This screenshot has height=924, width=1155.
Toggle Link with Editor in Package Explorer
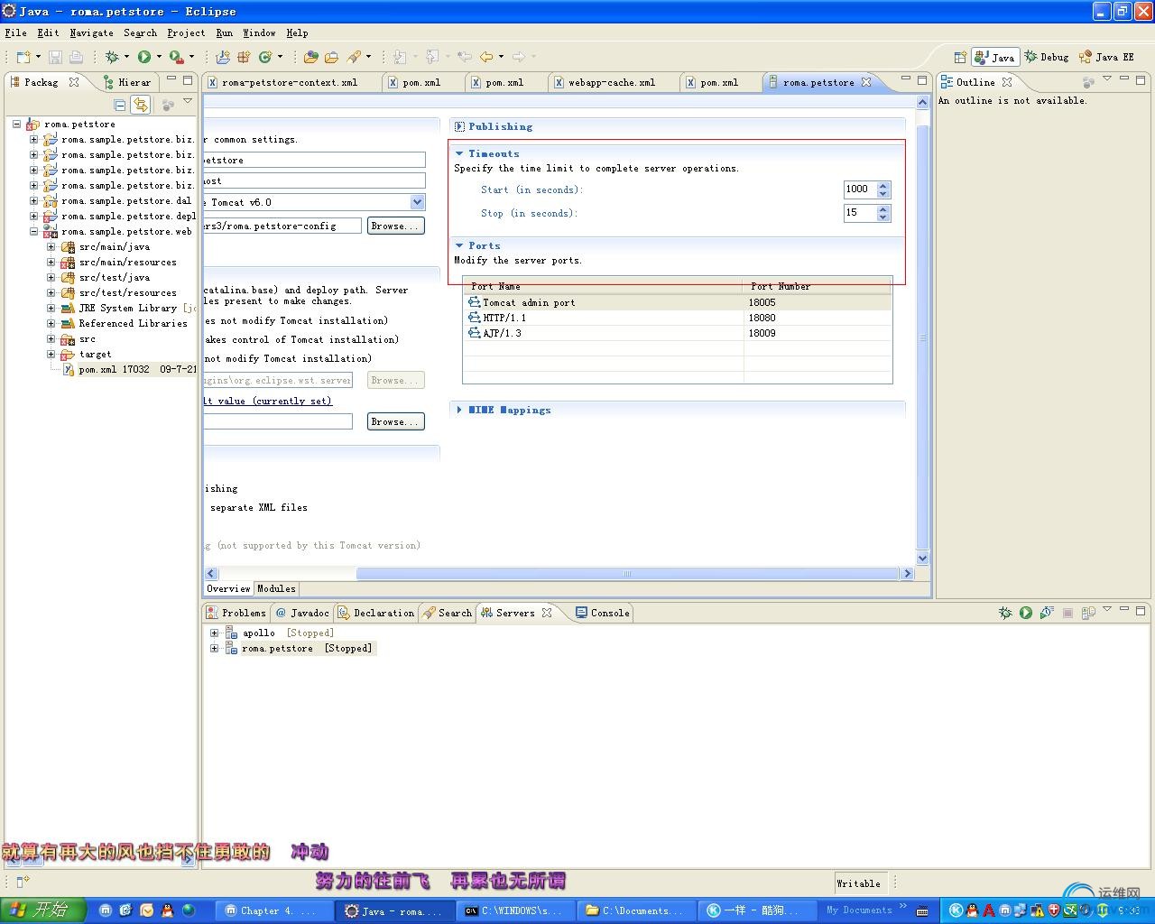pos(141,105)
